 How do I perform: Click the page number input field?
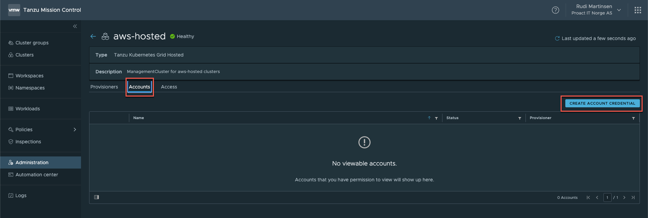[607, 197]
